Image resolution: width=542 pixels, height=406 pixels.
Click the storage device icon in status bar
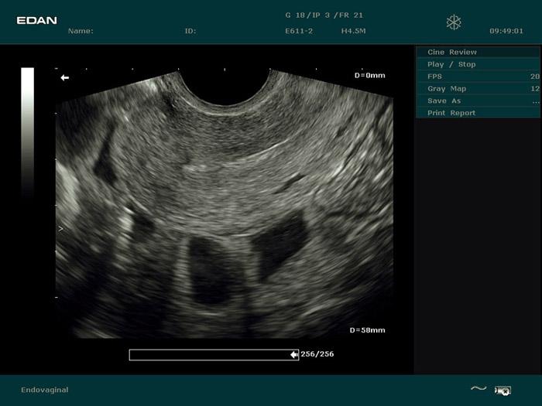click(503, 391)
